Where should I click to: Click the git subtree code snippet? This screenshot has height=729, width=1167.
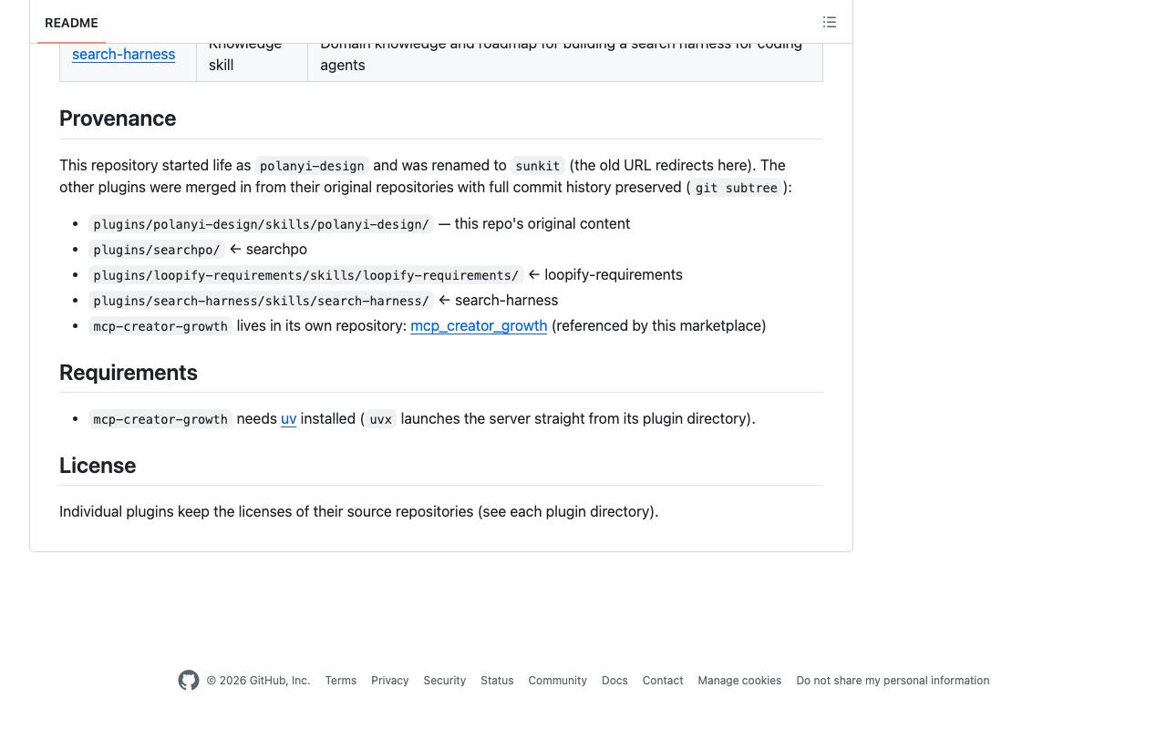tap(737, 188)
